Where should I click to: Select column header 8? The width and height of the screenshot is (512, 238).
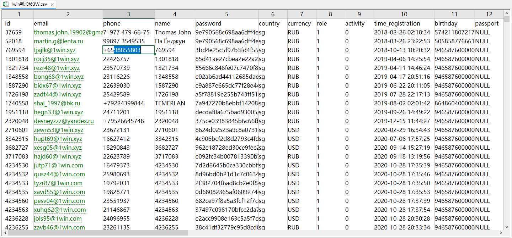click(330, 15)
